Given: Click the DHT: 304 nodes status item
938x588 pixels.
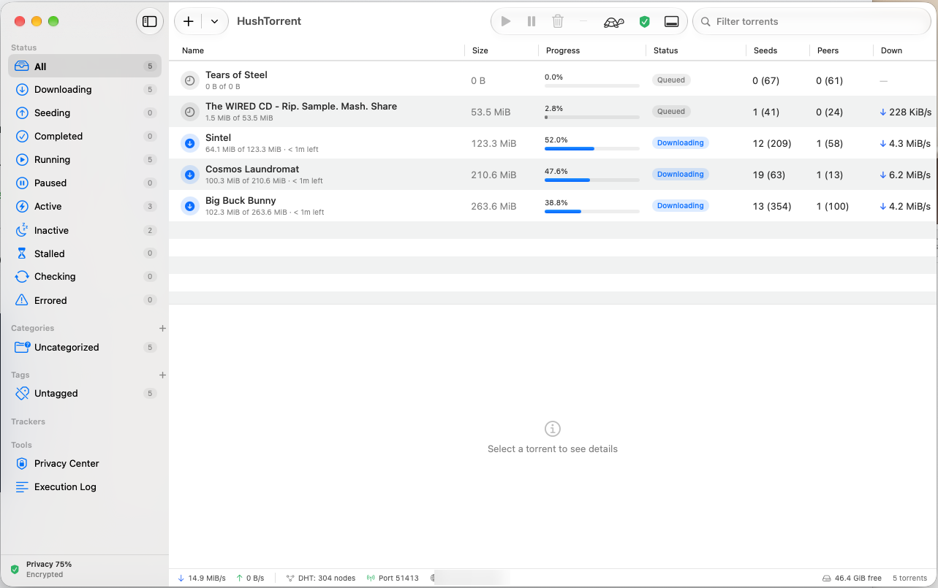Looking at the screenshot, I should point(321,579).
